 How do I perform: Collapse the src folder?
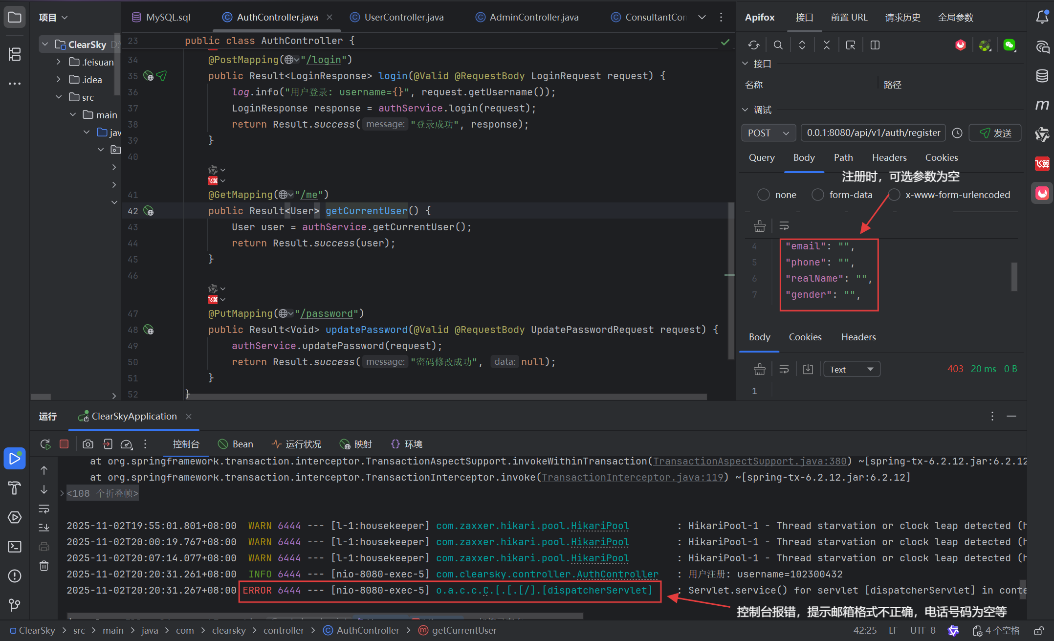(x=59, y=97)
